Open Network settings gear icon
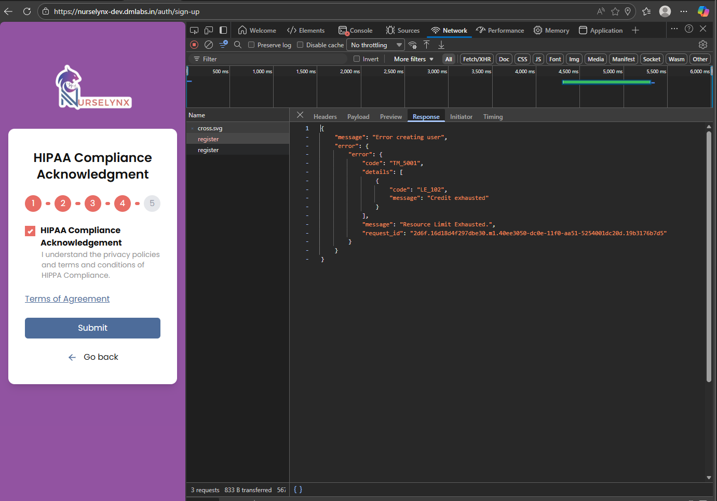The image size is (717, 501). click(x=703, y=45)
